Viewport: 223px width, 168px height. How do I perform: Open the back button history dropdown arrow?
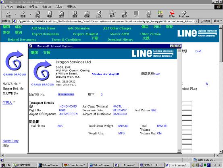click(16, 14)
